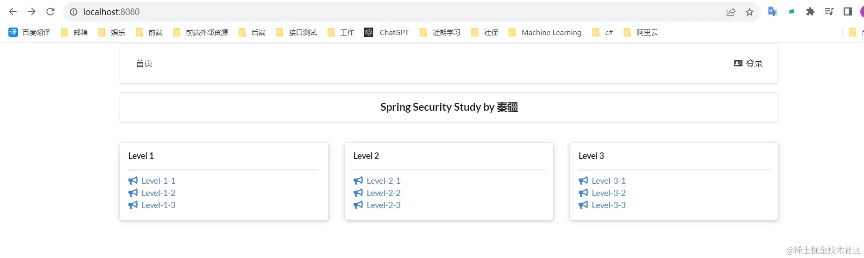The height and width of the screenshot is (258, 864).
Task: Open the Google Translate extension icon
Action: pyautogui.click(x=772, y=12)
